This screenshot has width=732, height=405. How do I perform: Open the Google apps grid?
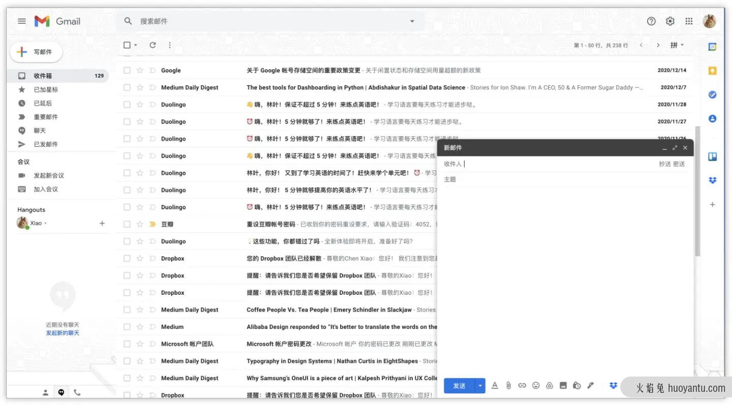click(x=689, y=21)
